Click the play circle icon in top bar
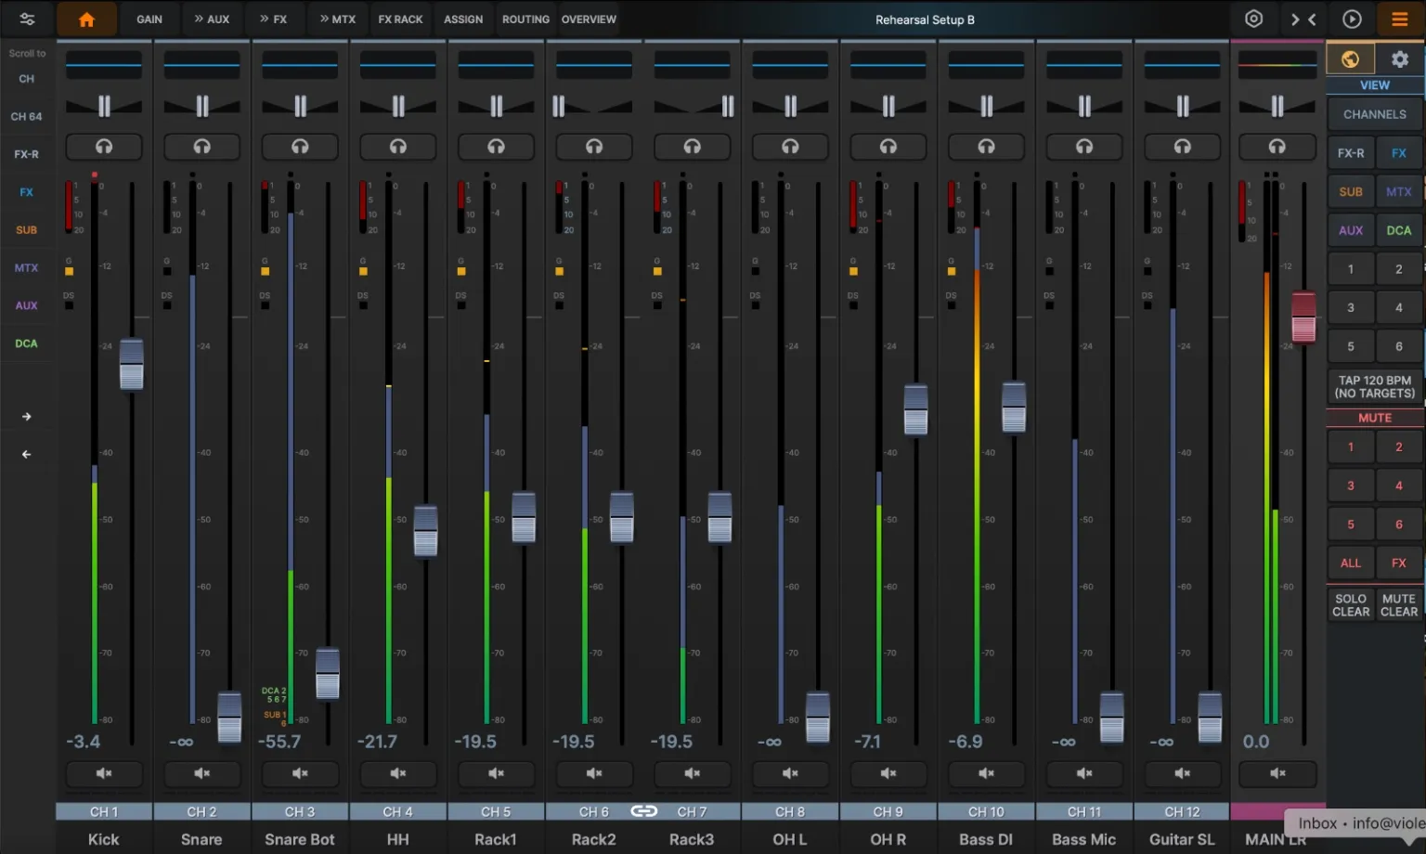1426x854 pixels. click(x=1352, y=19)
